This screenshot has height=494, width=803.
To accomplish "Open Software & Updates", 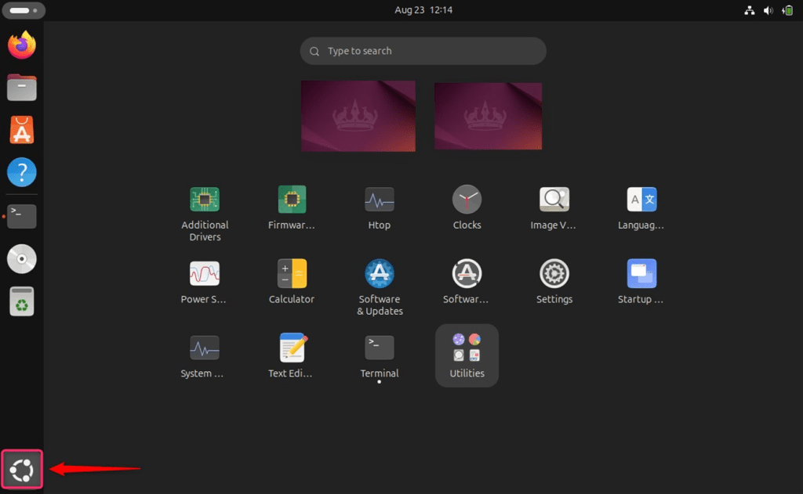I will click(x=380, y=274).
